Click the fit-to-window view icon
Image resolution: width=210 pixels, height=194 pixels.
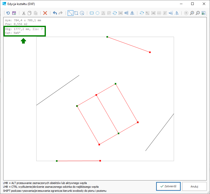point(203,13)
